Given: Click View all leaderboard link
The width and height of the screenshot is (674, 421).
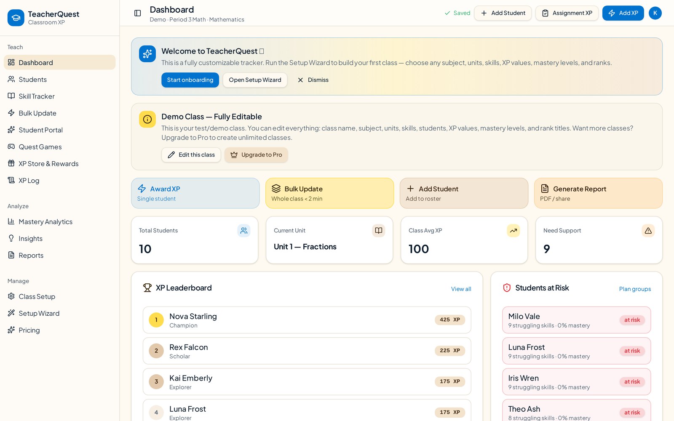Looking at the screenshot, I should (x=461, y=289).
